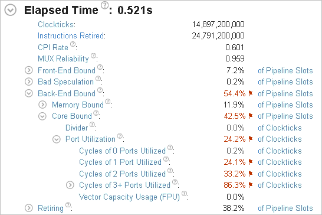Click the Divider metric help icon
The width and height of the screenshot is (322, 215).
(x=92, y=124)
